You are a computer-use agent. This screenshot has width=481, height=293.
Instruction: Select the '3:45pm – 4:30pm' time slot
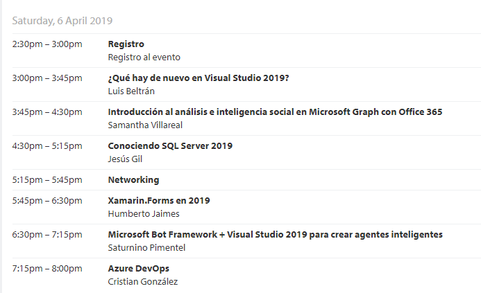(x=47, y=112)
